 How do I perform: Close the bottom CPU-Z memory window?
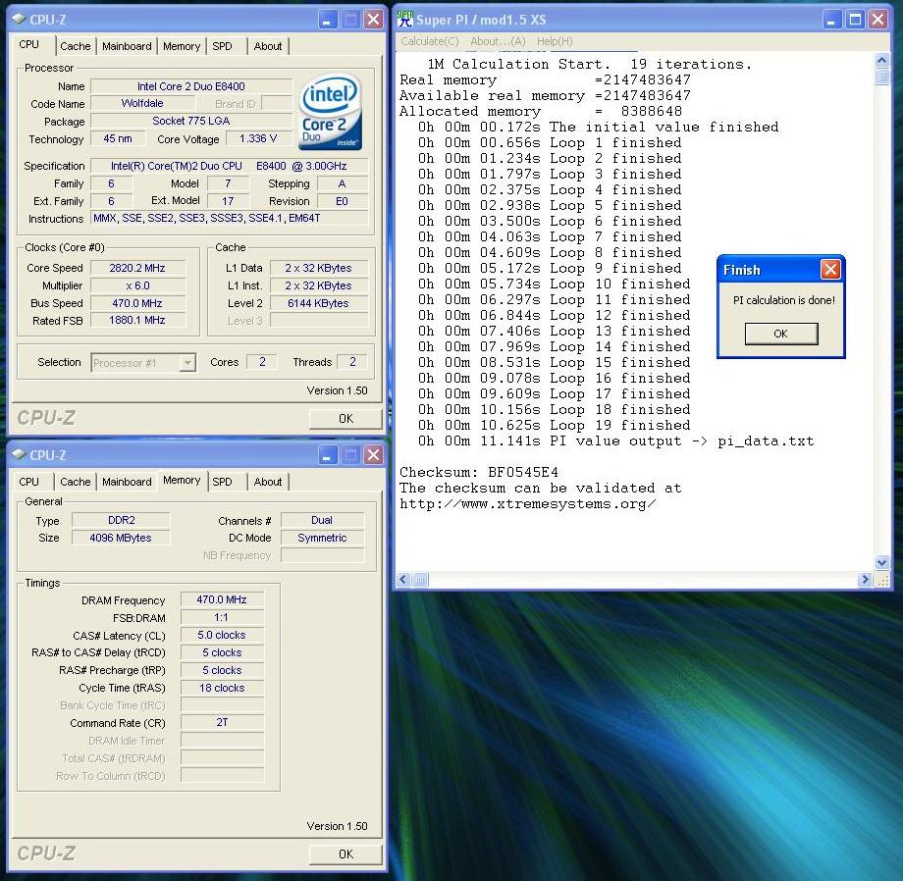tap(374, 455)
